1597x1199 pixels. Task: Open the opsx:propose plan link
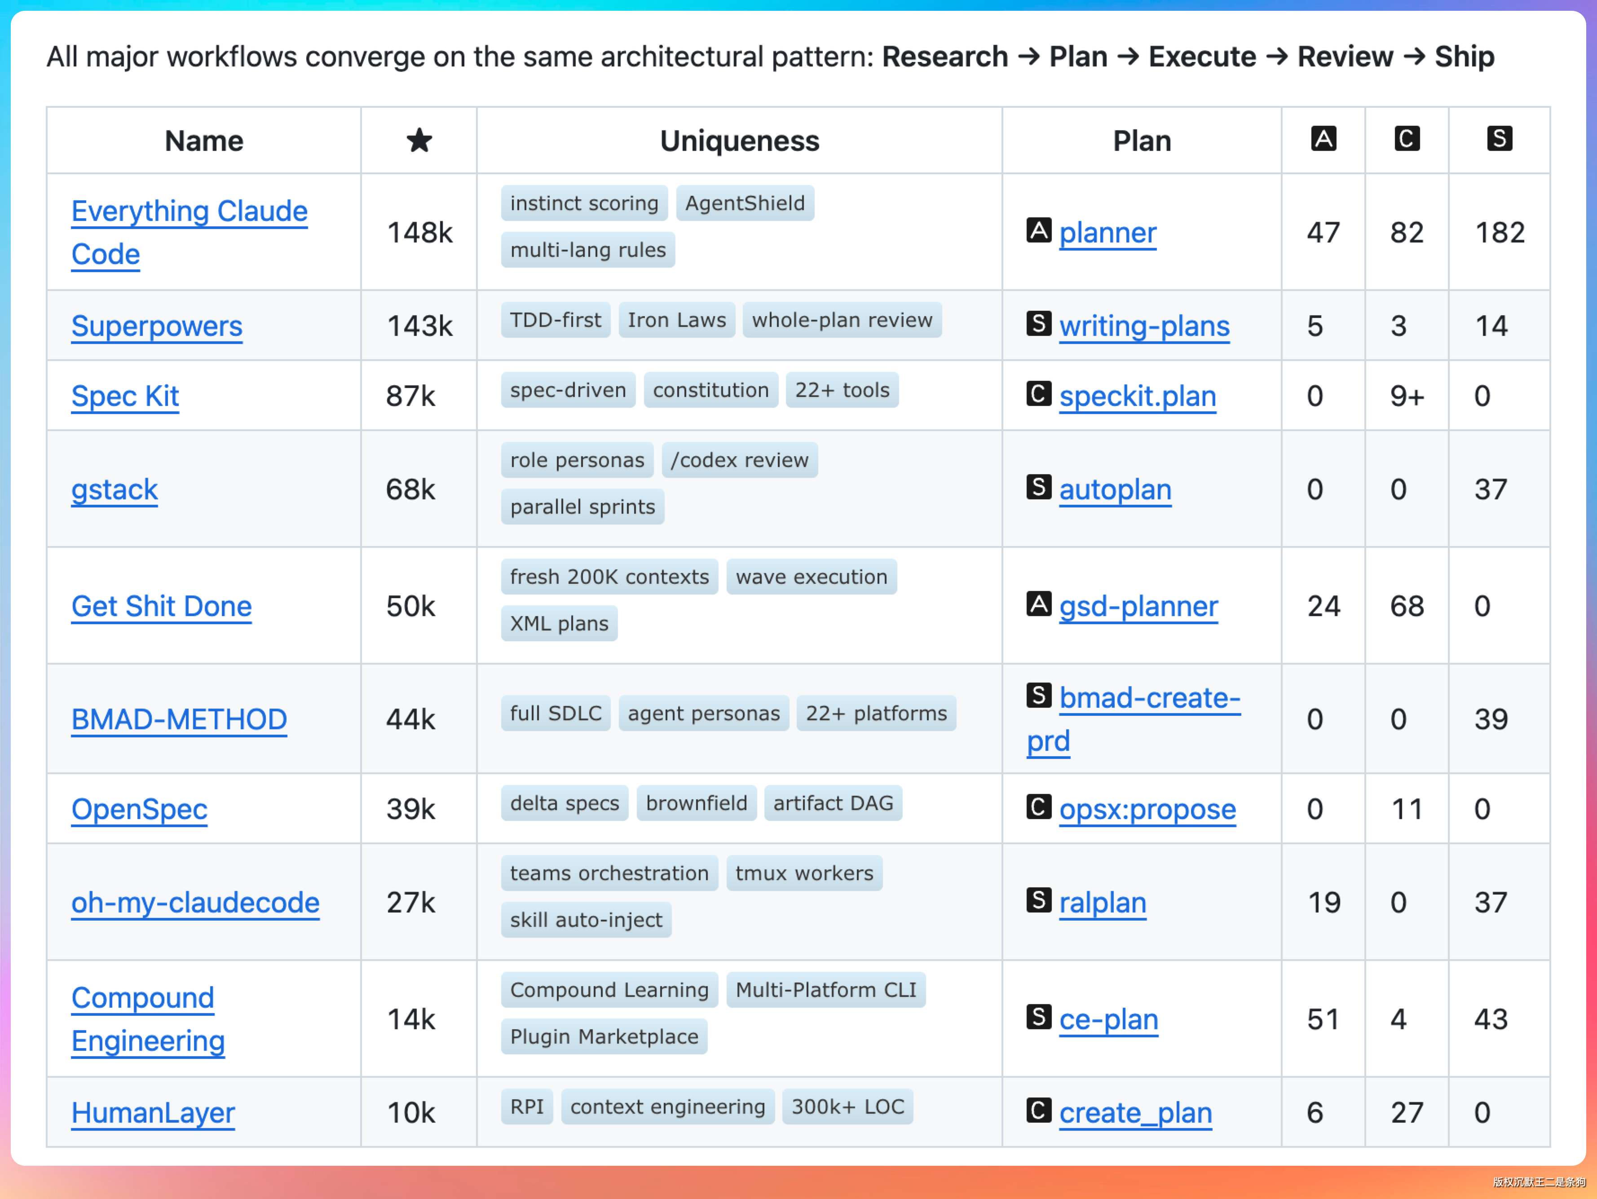point(1147,810)
